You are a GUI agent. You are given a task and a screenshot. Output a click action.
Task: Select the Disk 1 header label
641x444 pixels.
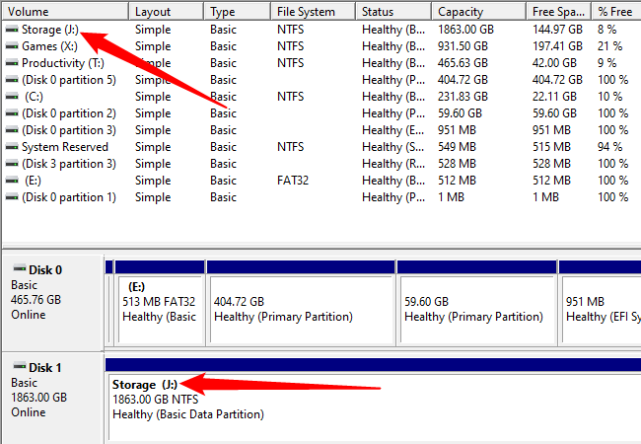(45, 368)
